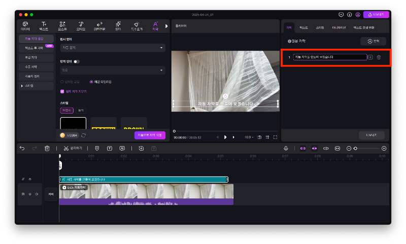Uncheck the pink checkbox below the radio options
Image resolution: width=406 pixels, height=244 pixels.
62,91
